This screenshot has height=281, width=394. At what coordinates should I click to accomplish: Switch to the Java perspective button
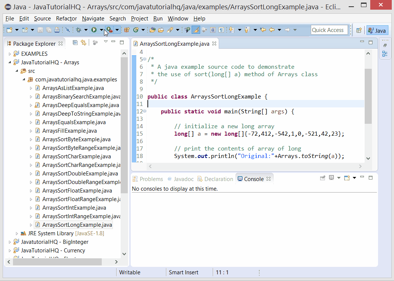(377, 30)
